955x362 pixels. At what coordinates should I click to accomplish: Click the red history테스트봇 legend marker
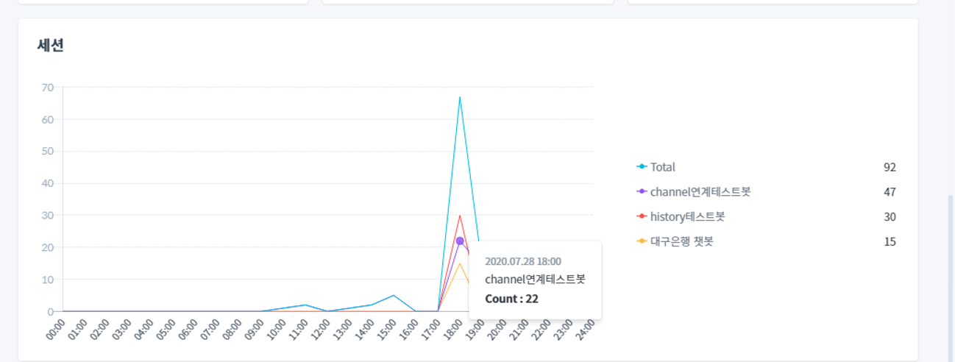click(642, 216)
